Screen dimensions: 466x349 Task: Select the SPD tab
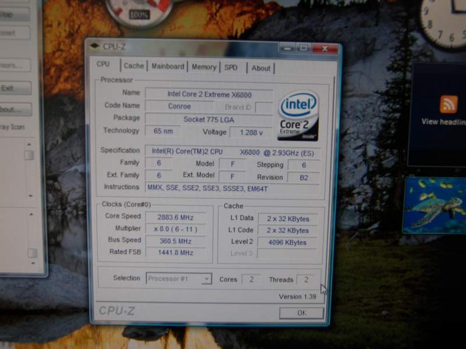[x=231, y=68]
